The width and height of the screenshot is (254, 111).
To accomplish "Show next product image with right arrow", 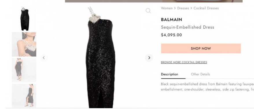I will [x=149, y=58].
